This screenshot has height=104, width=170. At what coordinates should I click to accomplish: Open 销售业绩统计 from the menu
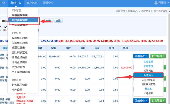coord(19,57)
